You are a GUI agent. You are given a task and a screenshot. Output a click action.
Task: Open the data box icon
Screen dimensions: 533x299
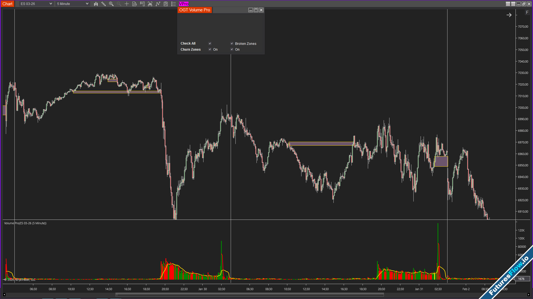click(x=134, y=4)
